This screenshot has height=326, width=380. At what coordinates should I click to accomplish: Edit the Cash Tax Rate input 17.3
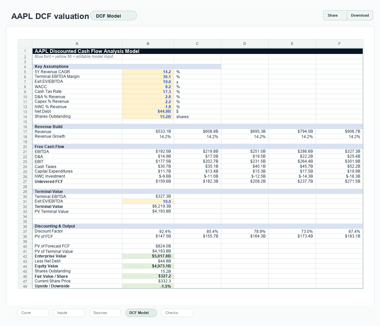(x=148, y=92)
